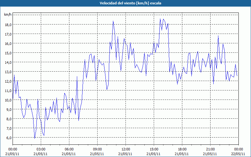251x157 pixels.
Task: Click the '8,0' y-axis value
Action: point(9,119)
